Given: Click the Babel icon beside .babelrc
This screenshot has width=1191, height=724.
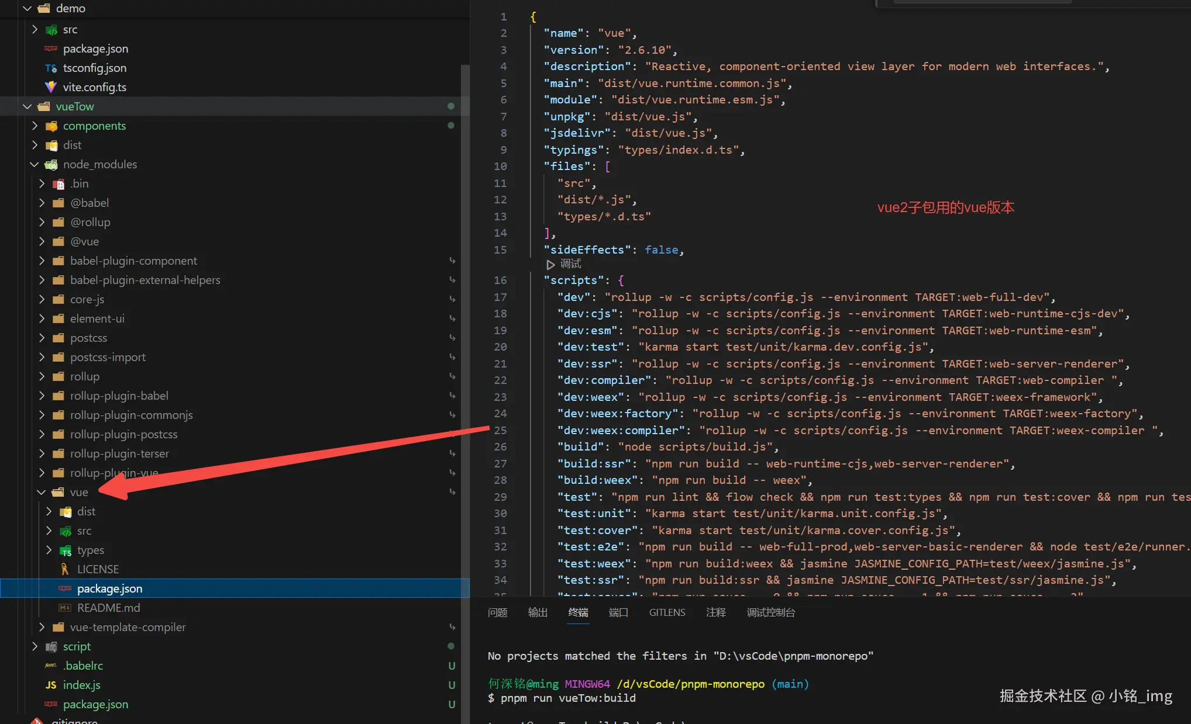Looking at the screenshot, I should [51, 666].
